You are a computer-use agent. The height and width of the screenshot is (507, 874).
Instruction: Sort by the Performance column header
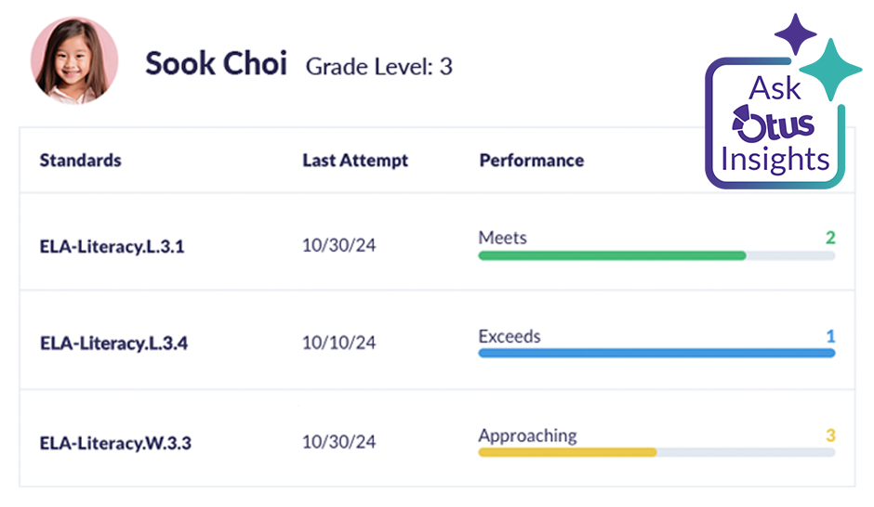(532, 160)
